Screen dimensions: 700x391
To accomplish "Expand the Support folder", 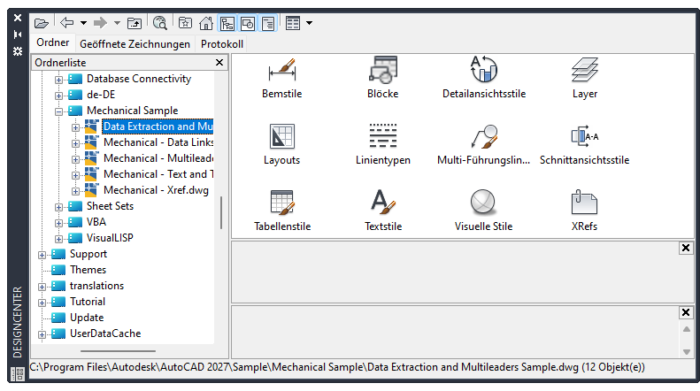I will (x=42, y=256).
